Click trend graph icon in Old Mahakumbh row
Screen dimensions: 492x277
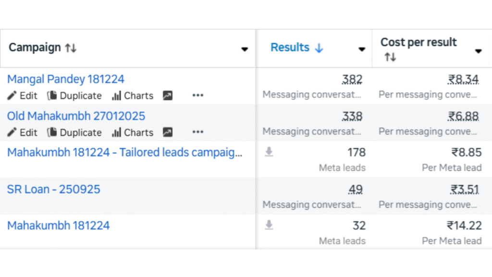[167, 132]
